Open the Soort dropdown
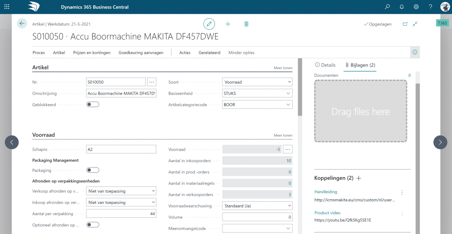This screenshot has height=234, width=452. coord(257,82)
